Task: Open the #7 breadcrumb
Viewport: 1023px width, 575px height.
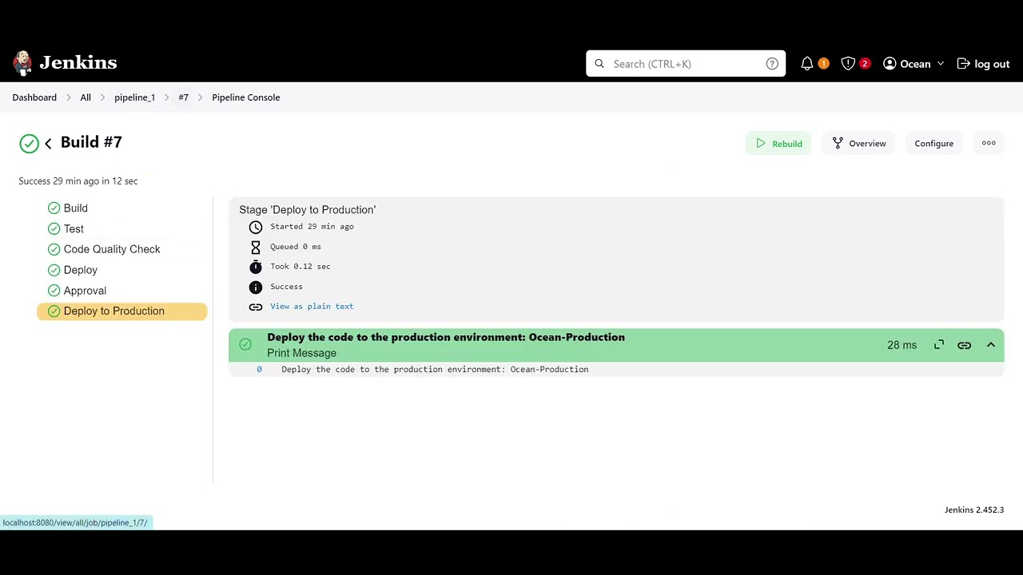Action: coord(184,97)
